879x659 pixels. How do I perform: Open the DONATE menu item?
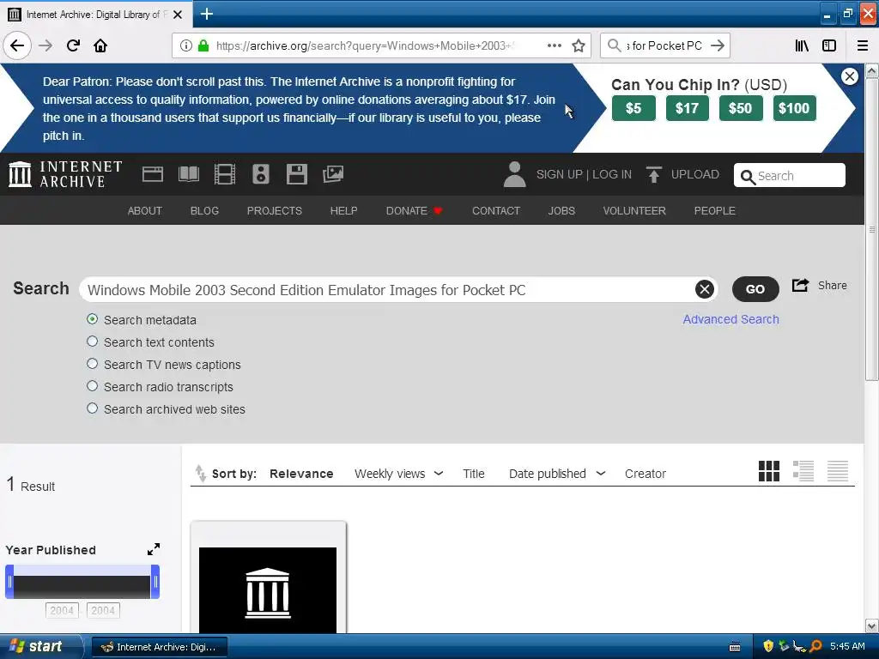415,211
